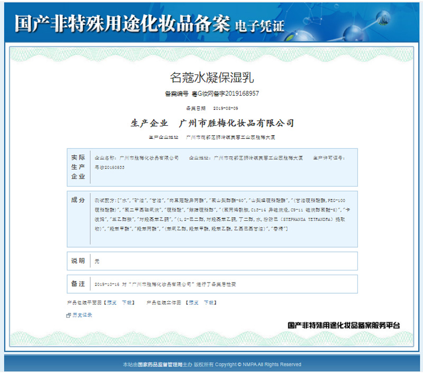Preview the 产品包装立体图 3D packaging image
The width and height of the screenshot is (423, 375).
click(194, 303)
